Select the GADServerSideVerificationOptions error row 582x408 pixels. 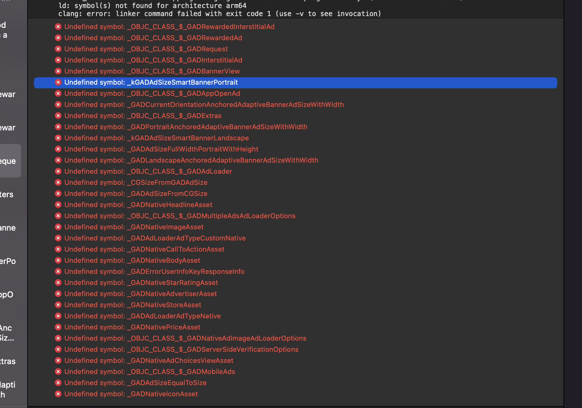click(x=181, y=350)
